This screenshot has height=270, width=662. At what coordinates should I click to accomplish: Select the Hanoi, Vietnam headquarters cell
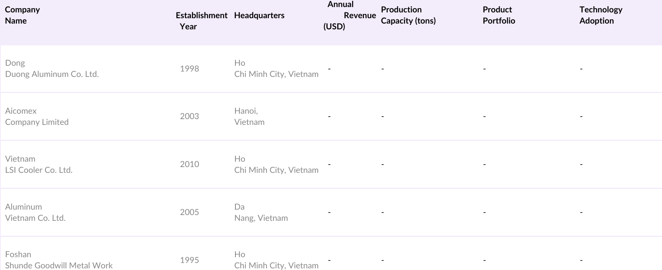249,117
